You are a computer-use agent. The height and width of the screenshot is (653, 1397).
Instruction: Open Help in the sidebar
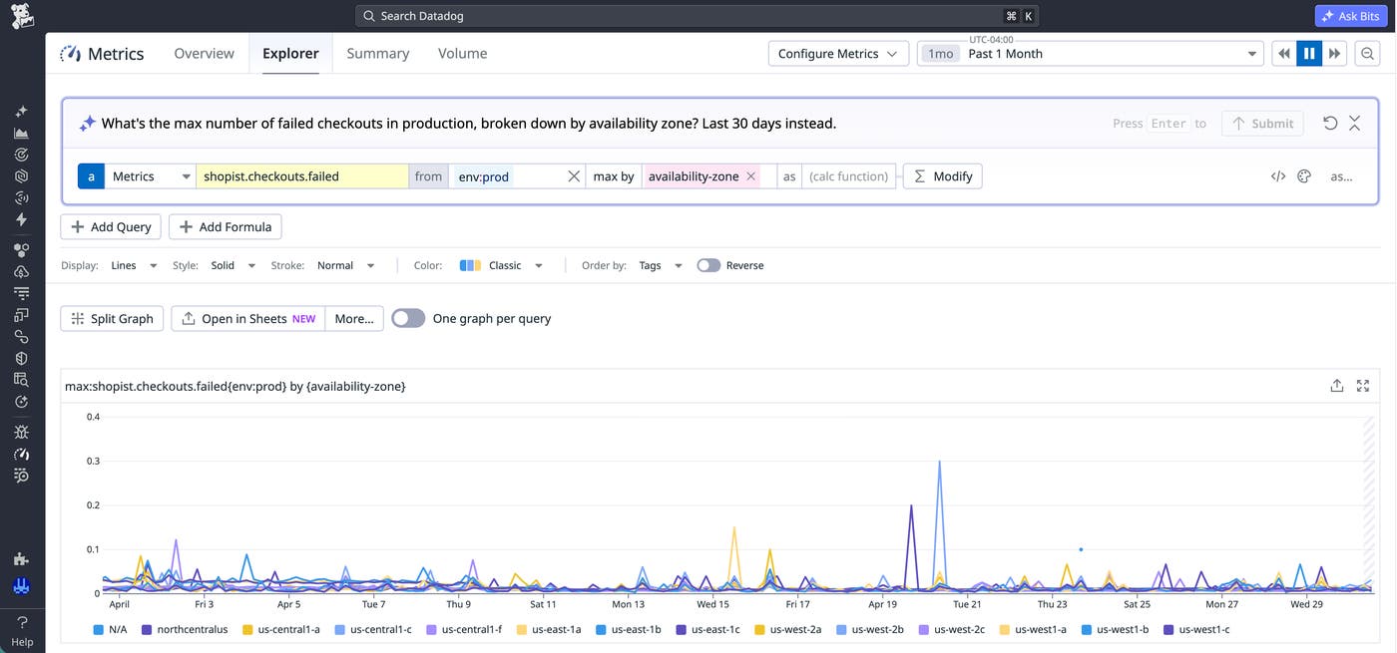click(x=22, y=632)
